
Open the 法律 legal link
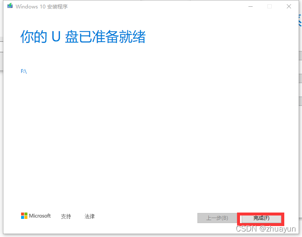[89, 216]
